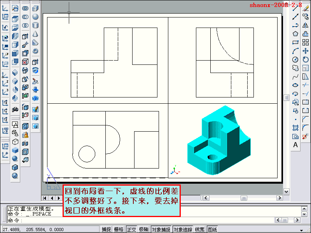
Task: Select the Sphere solid tool
Action: [35, 17]
